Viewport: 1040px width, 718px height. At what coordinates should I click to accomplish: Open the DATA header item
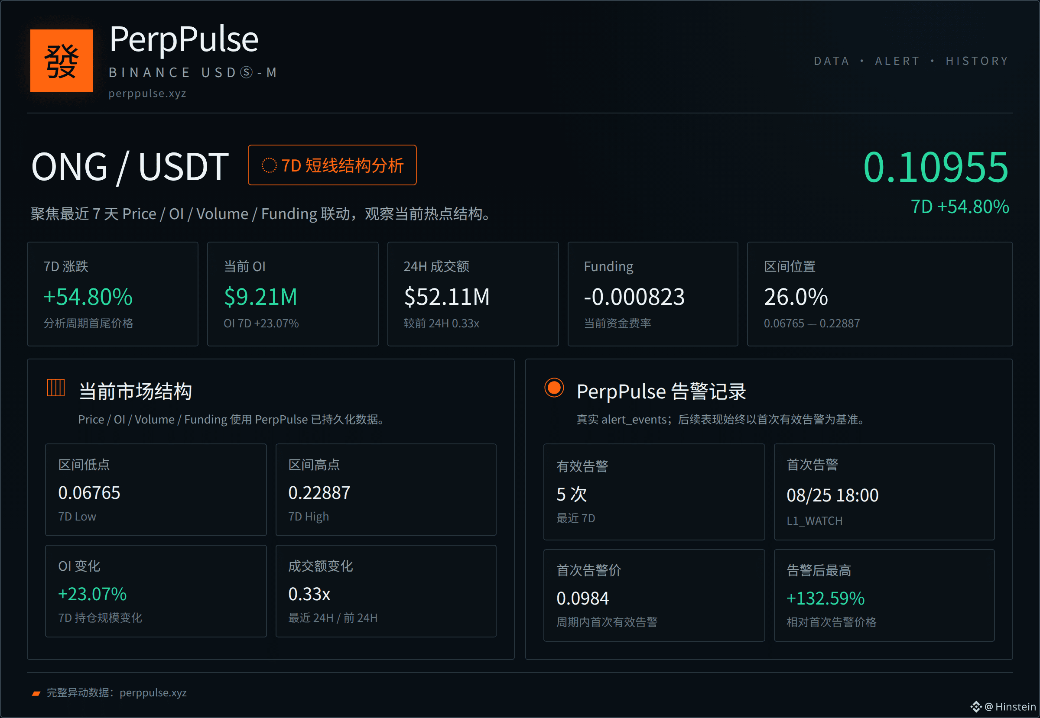tap(832, 61)
